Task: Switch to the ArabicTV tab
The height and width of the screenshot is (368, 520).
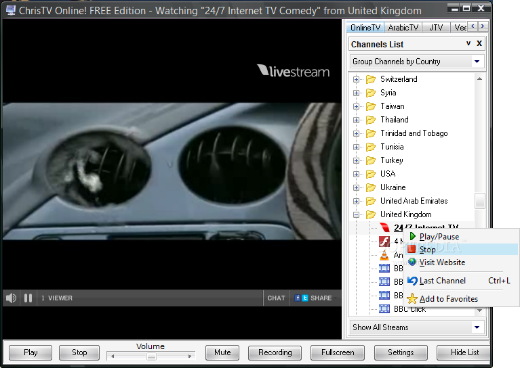Action: point(403,28)
